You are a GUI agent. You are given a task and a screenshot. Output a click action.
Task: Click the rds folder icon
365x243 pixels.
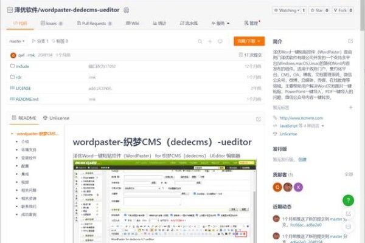tap(13, 77)
